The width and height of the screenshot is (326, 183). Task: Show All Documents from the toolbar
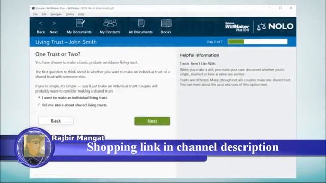pos(141,26)
